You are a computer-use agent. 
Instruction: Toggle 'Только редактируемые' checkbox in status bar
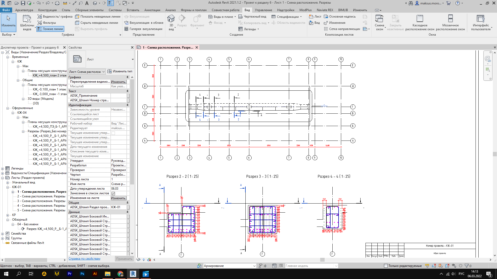[x=386, y=266]
